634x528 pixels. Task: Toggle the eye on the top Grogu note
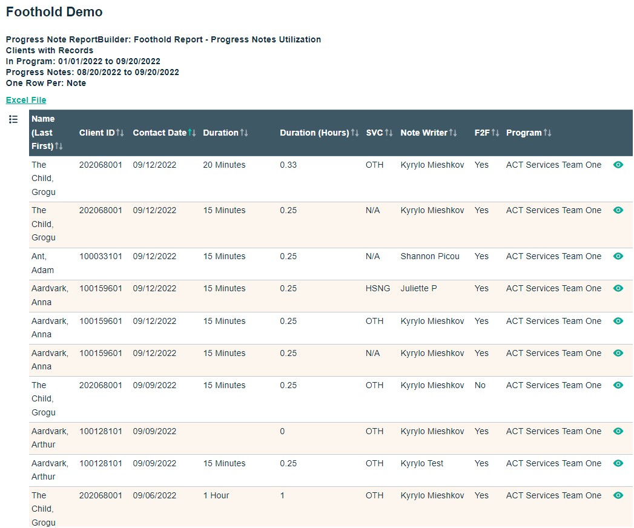[618, 164]
